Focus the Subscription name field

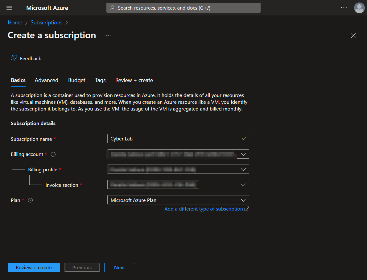click(178, 139)
